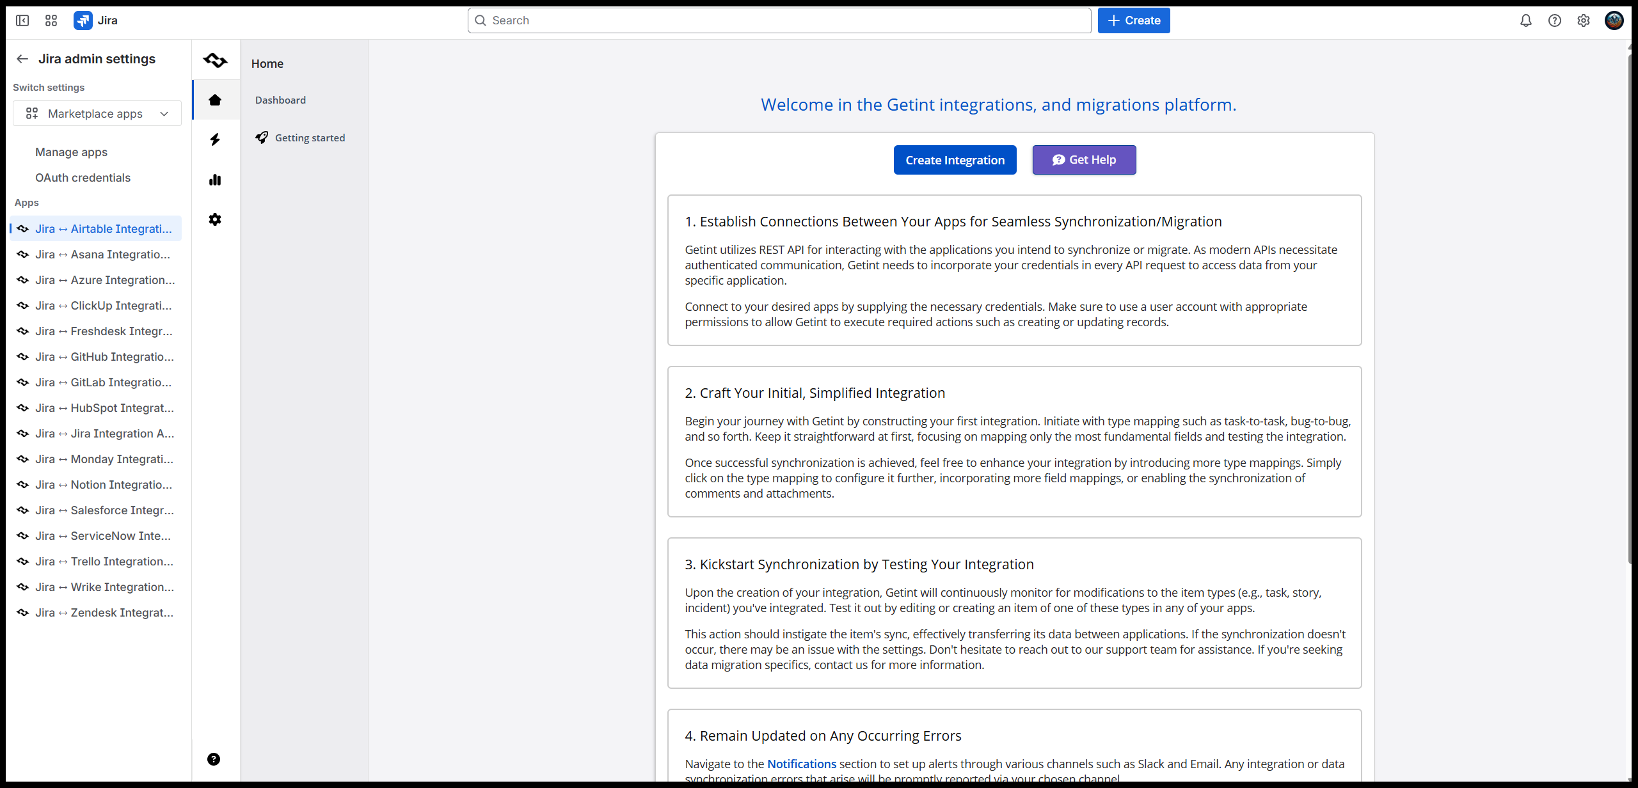The width and height of the screenshot is (1638, 788).
Task: Select Jira ↔ GitHub Integration app
Action: [x=104, y=357]
